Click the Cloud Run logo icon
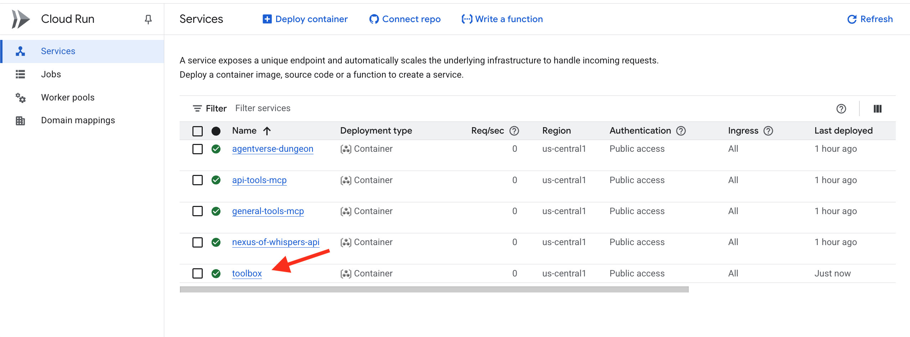This screenshot has height=337, width=910. tap(21, 19)
